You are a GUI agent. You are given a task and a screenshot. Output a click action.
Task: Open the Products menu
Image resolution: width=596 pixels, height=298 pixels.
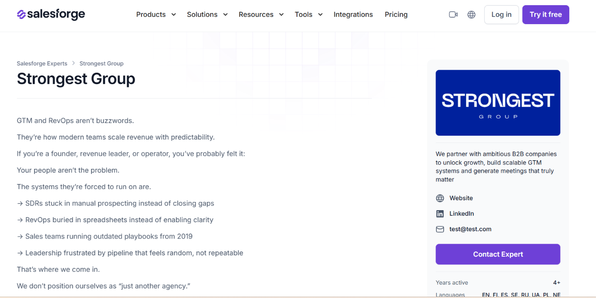pyautogui.click(x=156, y=15)
